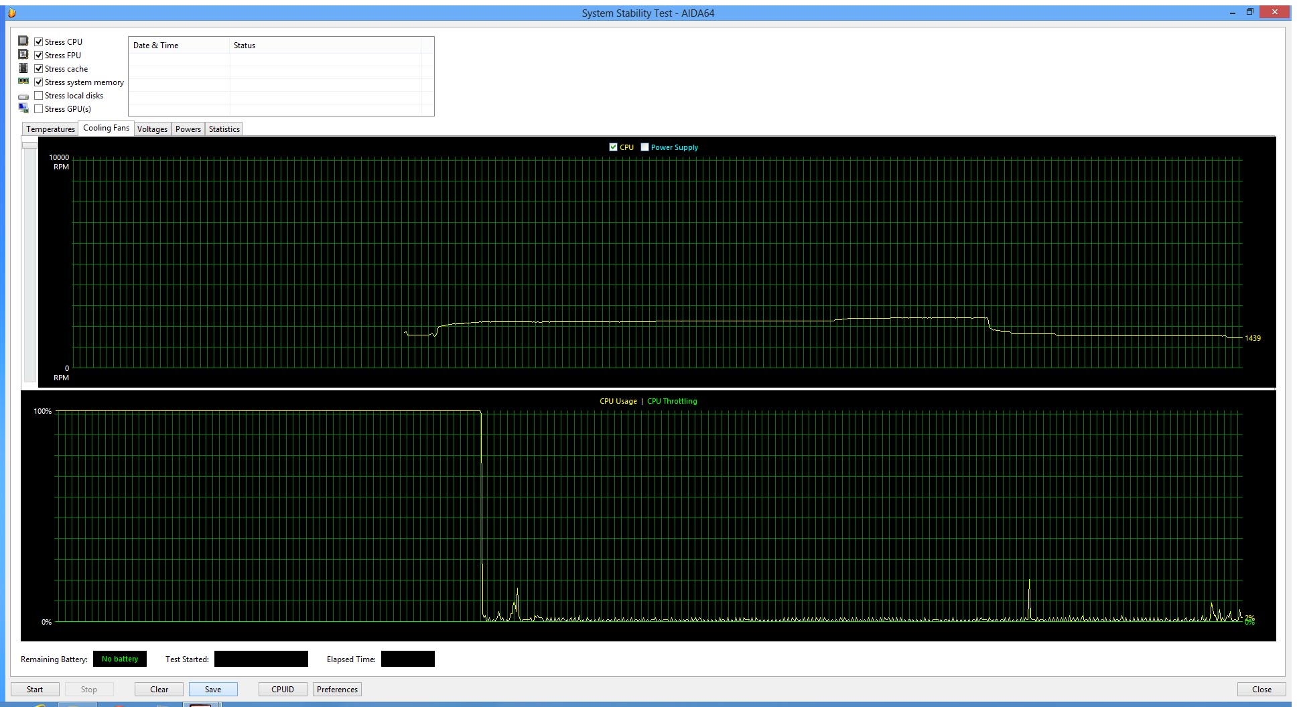Image resolution: width=1297 pixels, height=707 pixels.
Task: Open the Powers tab
Action: [188, 129]
